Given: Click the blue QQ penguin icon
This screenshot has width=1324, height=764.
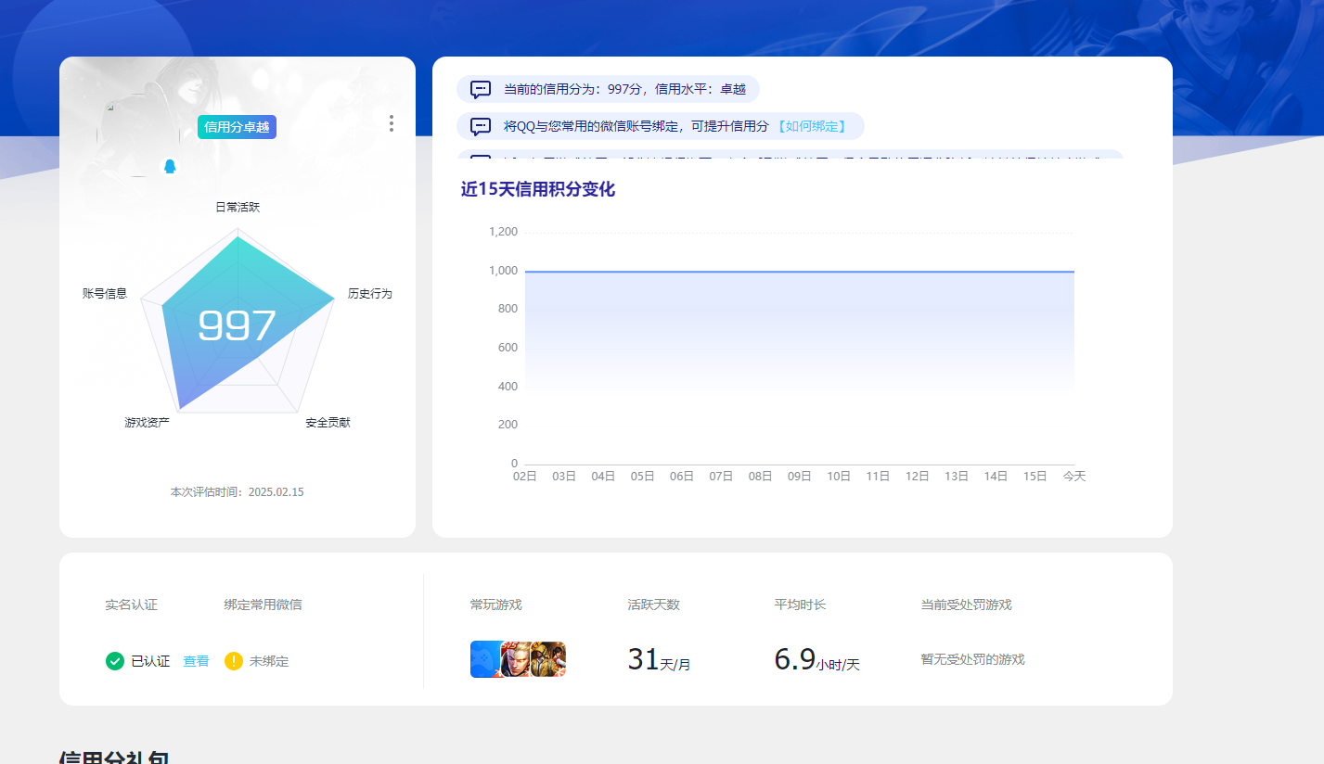Looking at the screenshot, I should [x=169, y=166].
